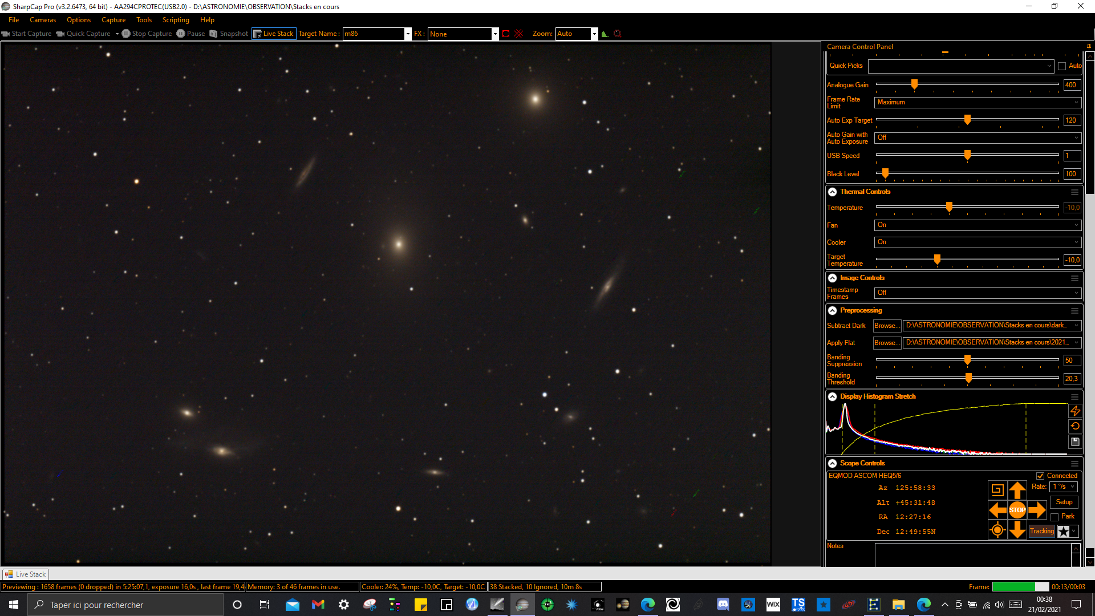Open the Image Controls section menu icon
Viewport: 1095px width, 616px height.
click(1074, 278)
